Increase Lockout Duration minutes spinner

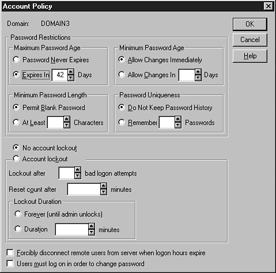pos(92,226)
